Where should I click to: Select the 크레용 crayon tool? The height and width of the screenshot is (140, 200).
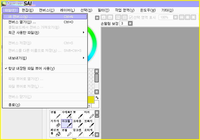tap(78, 123)
